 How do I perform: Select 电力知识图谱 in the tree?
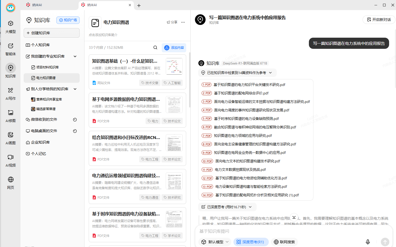(52, 78)
